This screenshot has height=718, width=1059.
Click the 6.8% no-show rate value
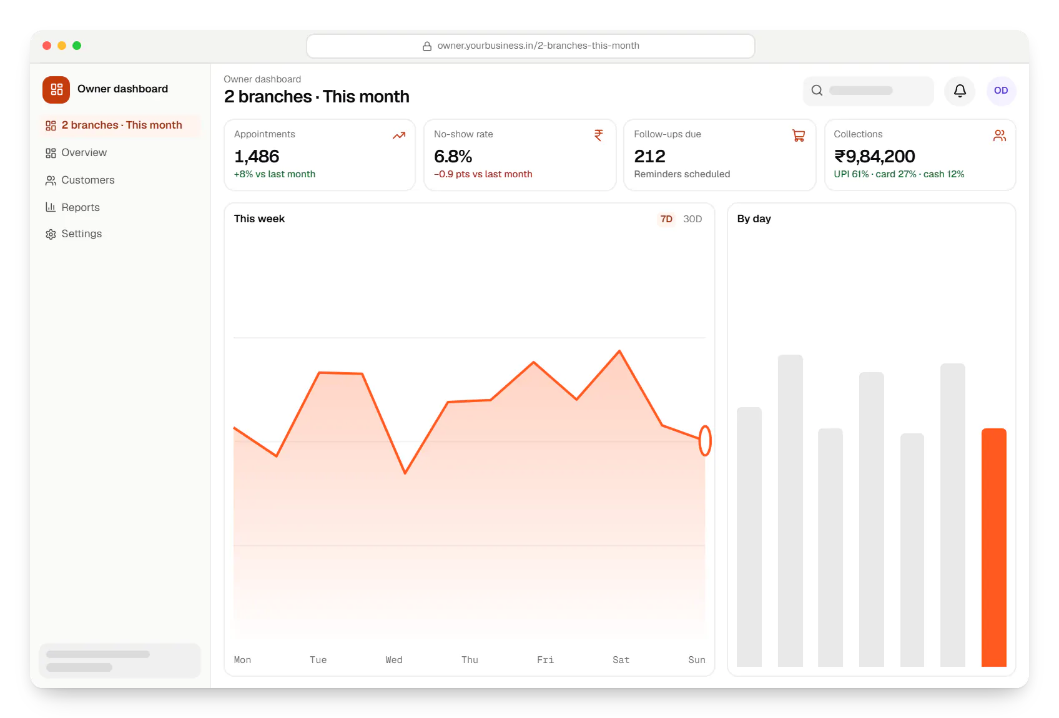(x=453, y=156)
